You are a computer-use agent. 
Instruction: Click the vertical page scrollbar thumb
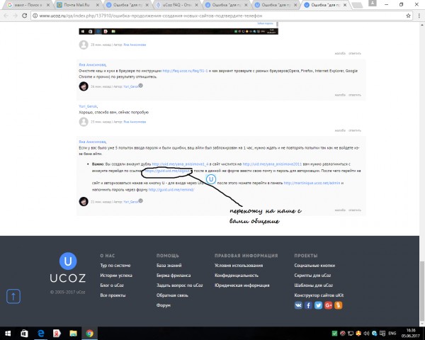tap(422, 291)
